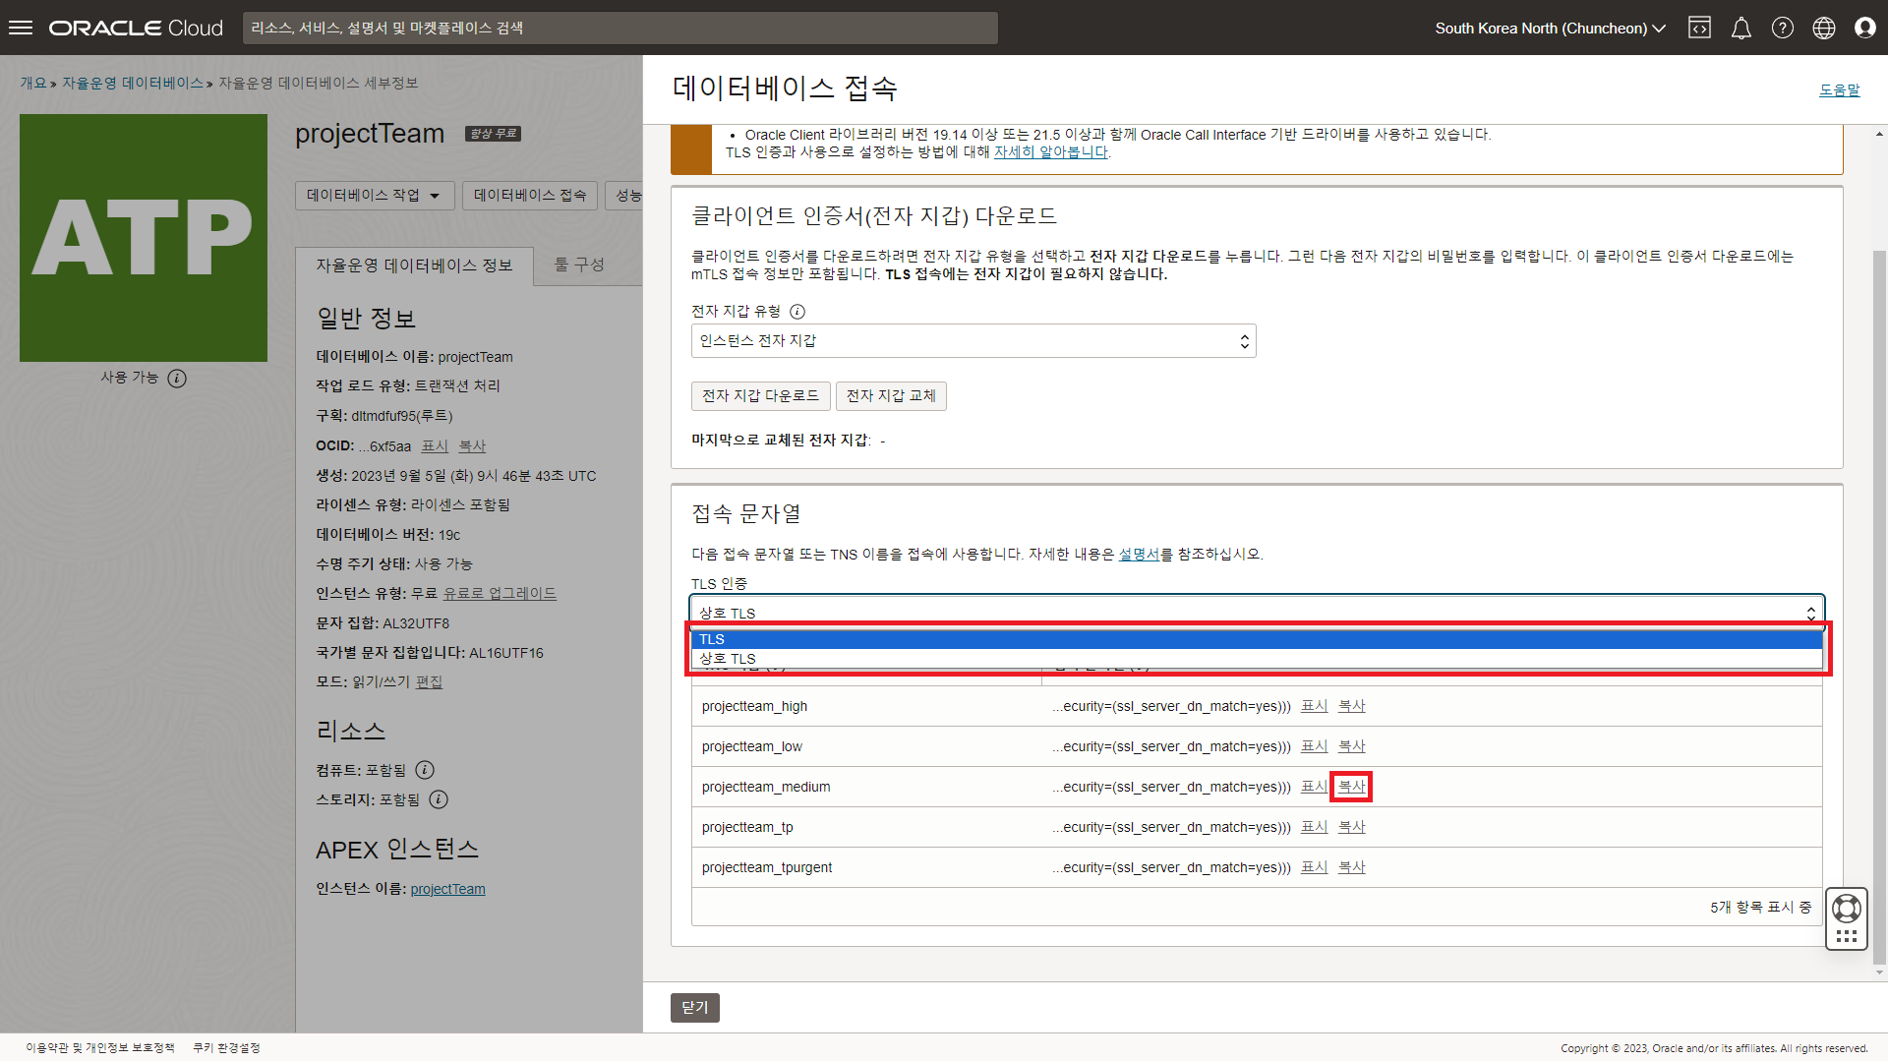The width and height of the screenshot is (1888, 1061).
Task: Open the projectTeam APEX instance link
Action: (x=448, y=889)
